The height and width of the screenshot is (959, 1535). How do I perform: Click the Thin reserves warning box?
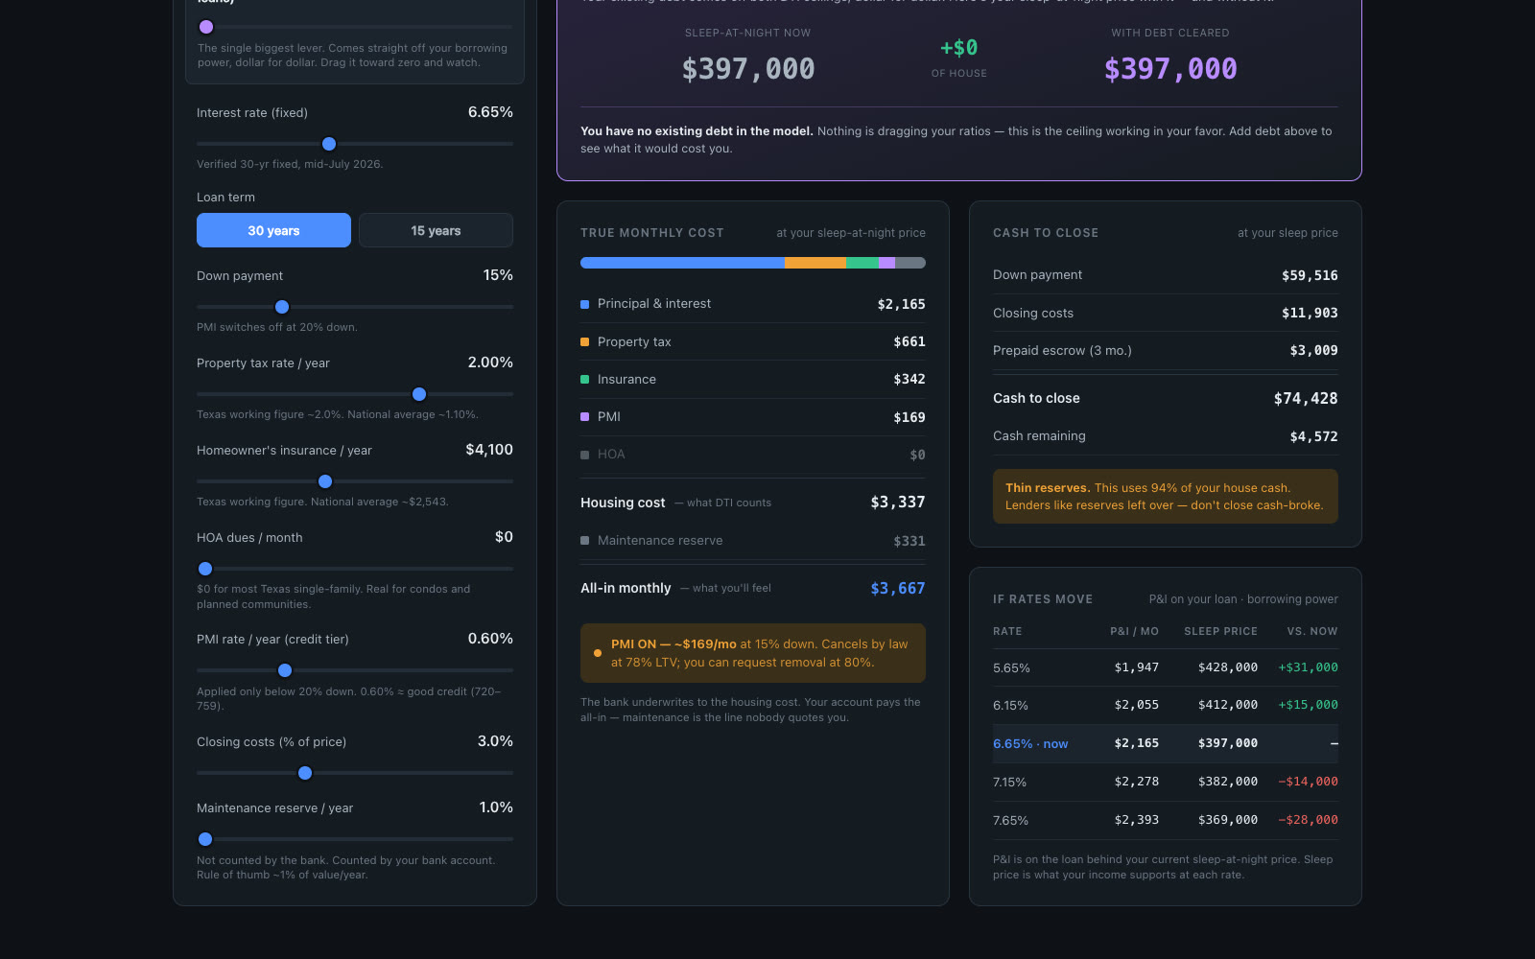pyautogui.click(x=1166, y=497)
